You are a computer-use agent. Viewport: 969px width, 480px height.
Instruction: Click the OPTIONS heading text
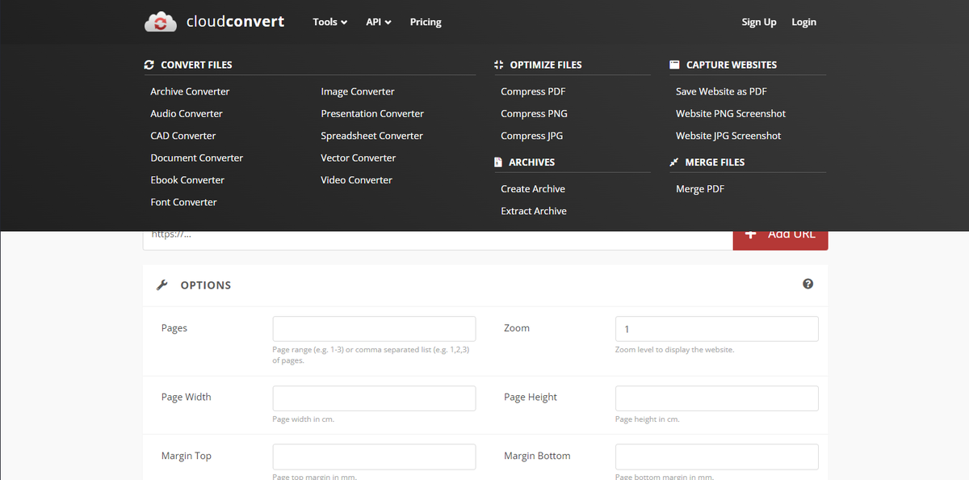pyautogui.click(x=206, y=285)
